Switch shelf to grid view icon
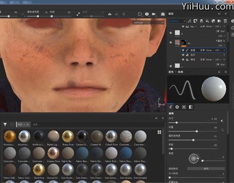 click(x=159, y=132)
